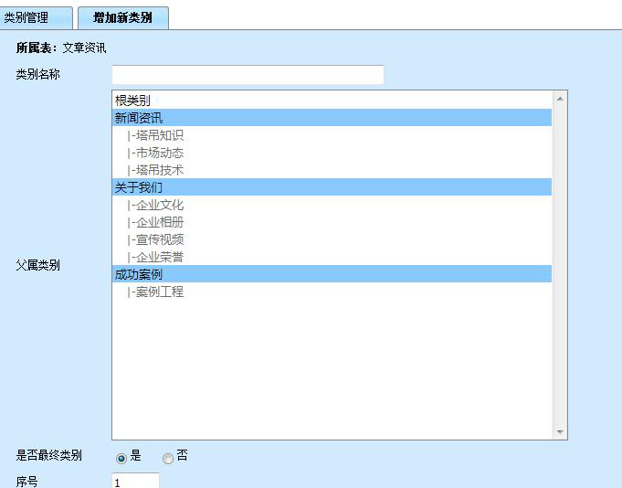Viewport: 622px width, 488px height.
Task: Set 是否最终类别 to 是
Action: pyautogui.click(x=122, y=458)
